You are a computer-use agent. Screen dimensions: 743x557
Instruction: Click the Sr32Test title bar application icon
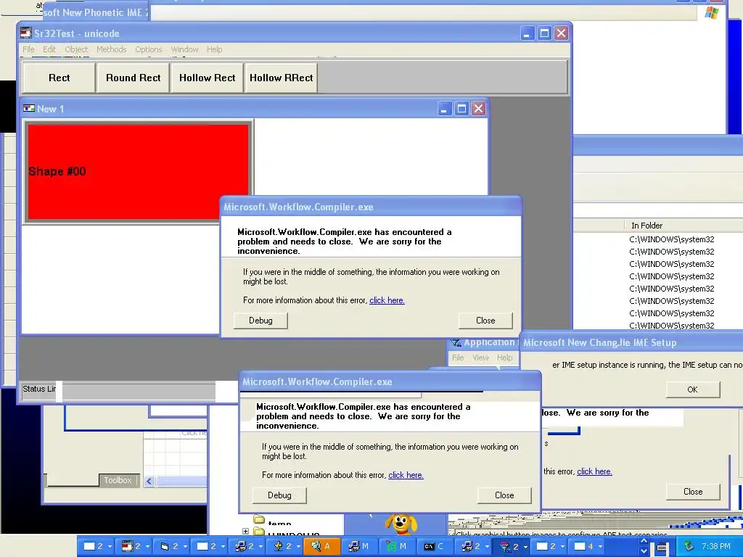26,33
